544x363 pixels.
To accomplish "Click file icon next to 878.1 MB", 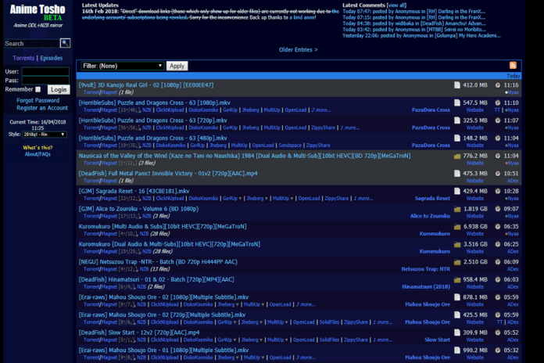I will coord(457,297).
